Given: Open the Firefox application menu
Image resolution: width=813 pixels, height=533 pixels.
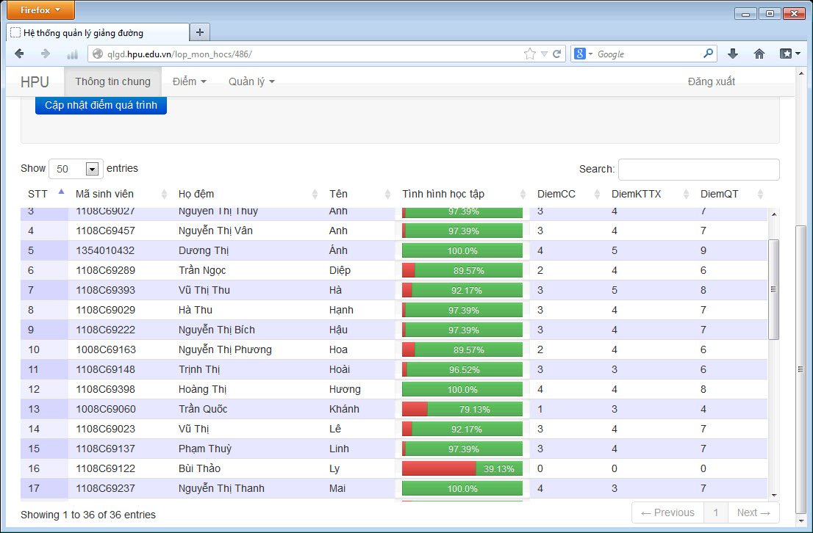Looking at the screenshot, I should (38, 10).
